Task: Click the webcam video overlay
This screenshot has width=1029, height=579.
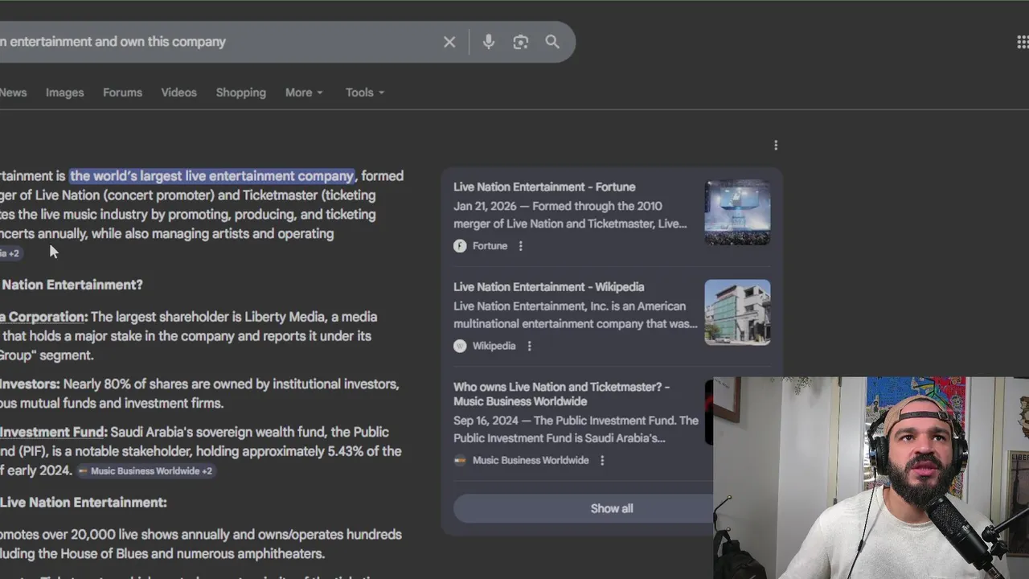Action: (871, 478)
